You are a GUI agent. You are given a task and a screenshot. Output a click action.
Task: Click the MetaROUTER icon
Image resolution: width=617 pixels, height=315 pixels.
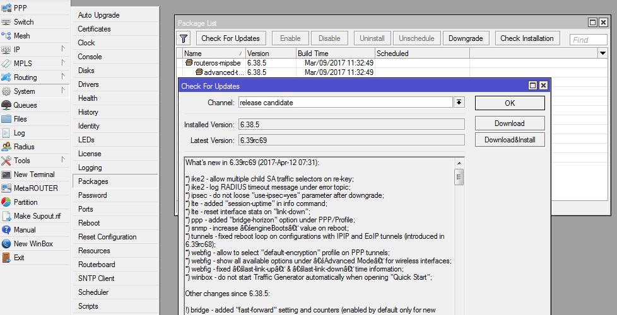click(6, 188)
